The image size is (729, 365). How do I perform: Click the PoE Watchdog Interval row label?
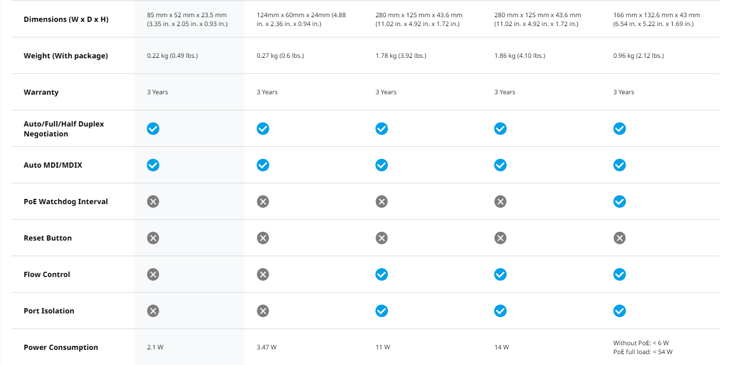tap(66, 202)
